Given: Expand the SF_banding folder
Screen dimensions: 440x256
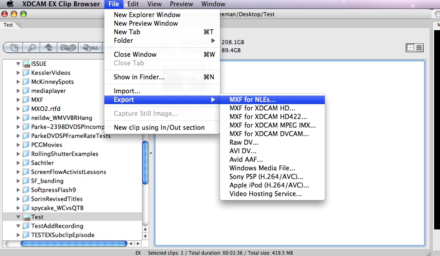Looking at the screenshot, I should pyautogui.click(x=18, y=181).
